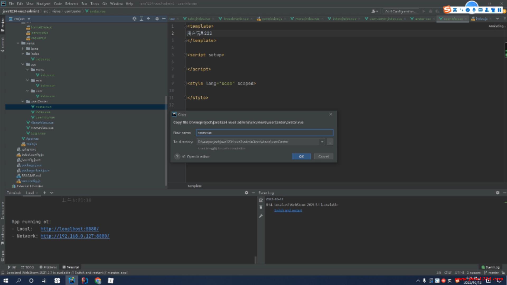Open WebStorm from Windows taskbar

coord(72,281)
